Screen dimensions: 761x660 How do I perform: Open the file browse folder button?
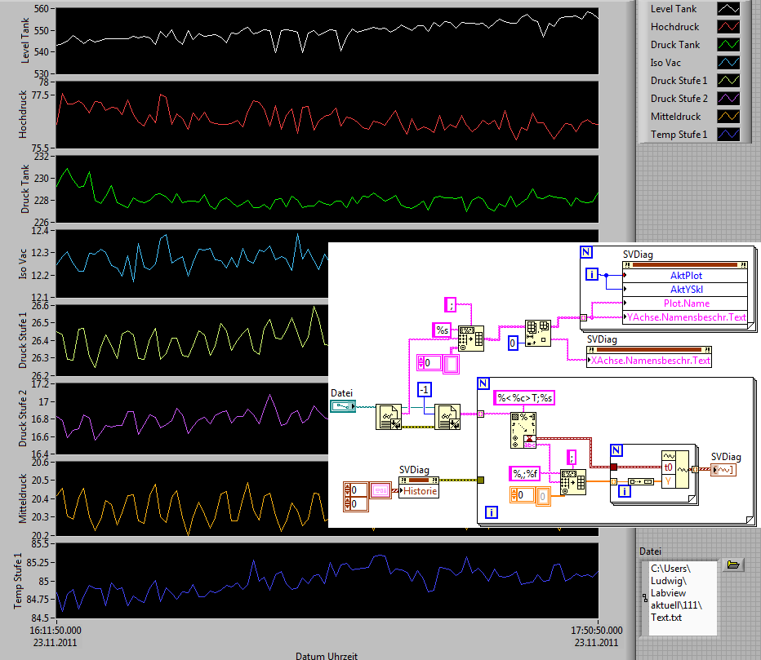click(x=733, y=565)
